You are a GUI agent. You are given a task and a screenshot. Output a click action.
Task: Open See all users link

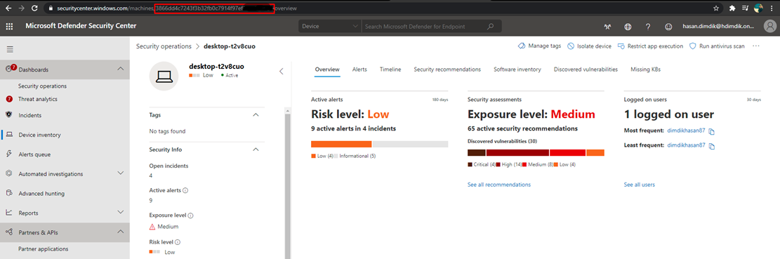tap(639, 185)
